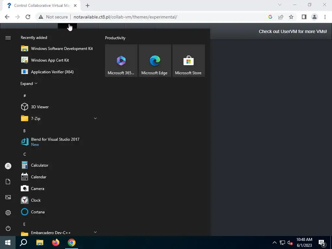This screenshot has width=332, height=249.
Task: Open the Clock app
Action: coord(59,200)
